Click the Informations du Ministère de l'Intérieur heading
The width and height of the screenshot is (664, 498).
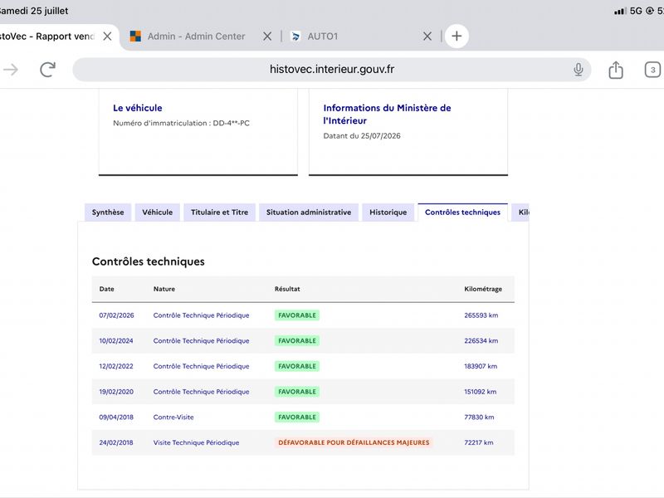click(387, 115)
